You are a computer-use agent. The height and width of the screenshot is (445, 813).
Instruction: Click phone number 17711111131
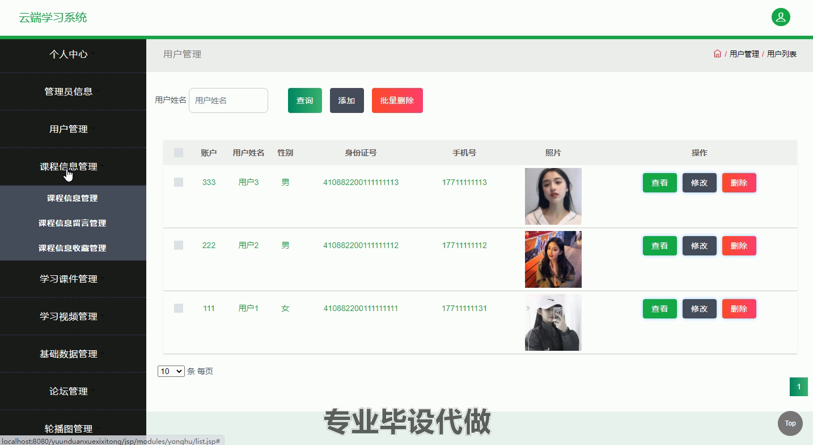tap(464, 308)
